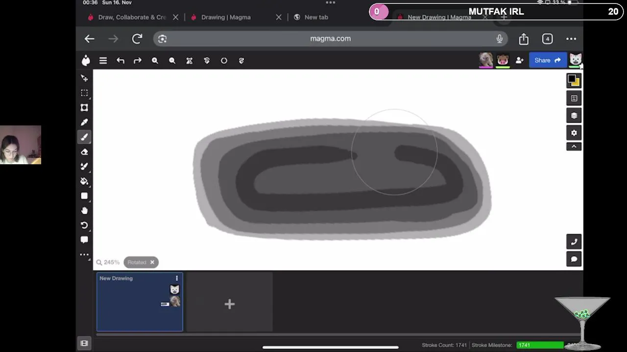The image size is (627, 352).
Task: Open New Drawing thumbnail options menu
Action: click(177, 278)
